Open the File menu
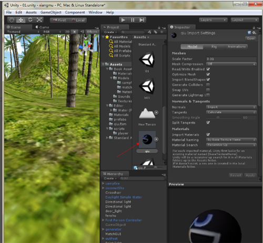Viewport: 263px width, 243px height. pos(9,12)
